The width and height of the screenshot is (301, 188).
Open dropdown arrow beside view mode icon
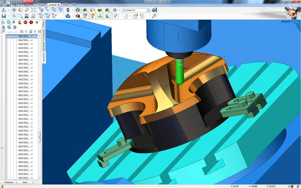120,10
